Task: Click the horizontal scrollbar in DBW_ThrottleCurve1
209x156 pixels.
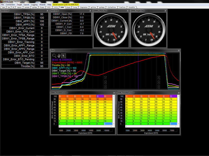Action: [85, 126]
